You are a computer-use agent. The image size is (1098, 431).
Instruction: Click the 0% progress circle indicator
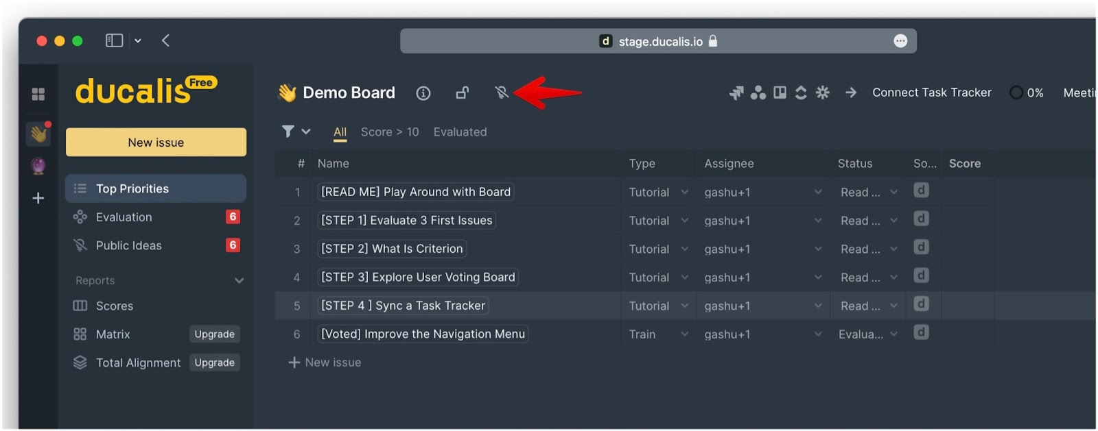[x=1016, y=93]
